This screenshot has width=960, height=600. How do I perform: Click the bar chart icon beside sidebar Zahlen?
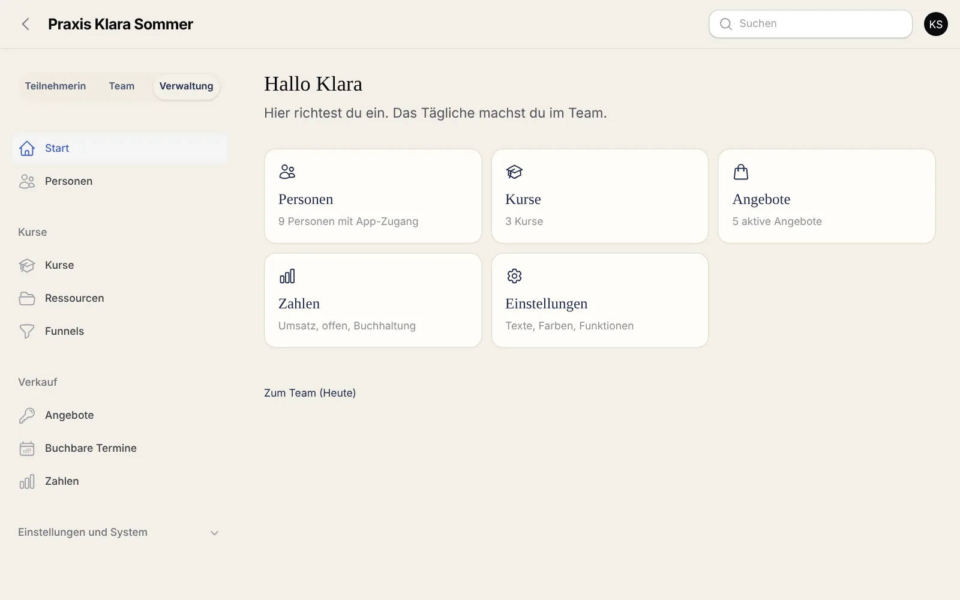[x=27, y=481]
